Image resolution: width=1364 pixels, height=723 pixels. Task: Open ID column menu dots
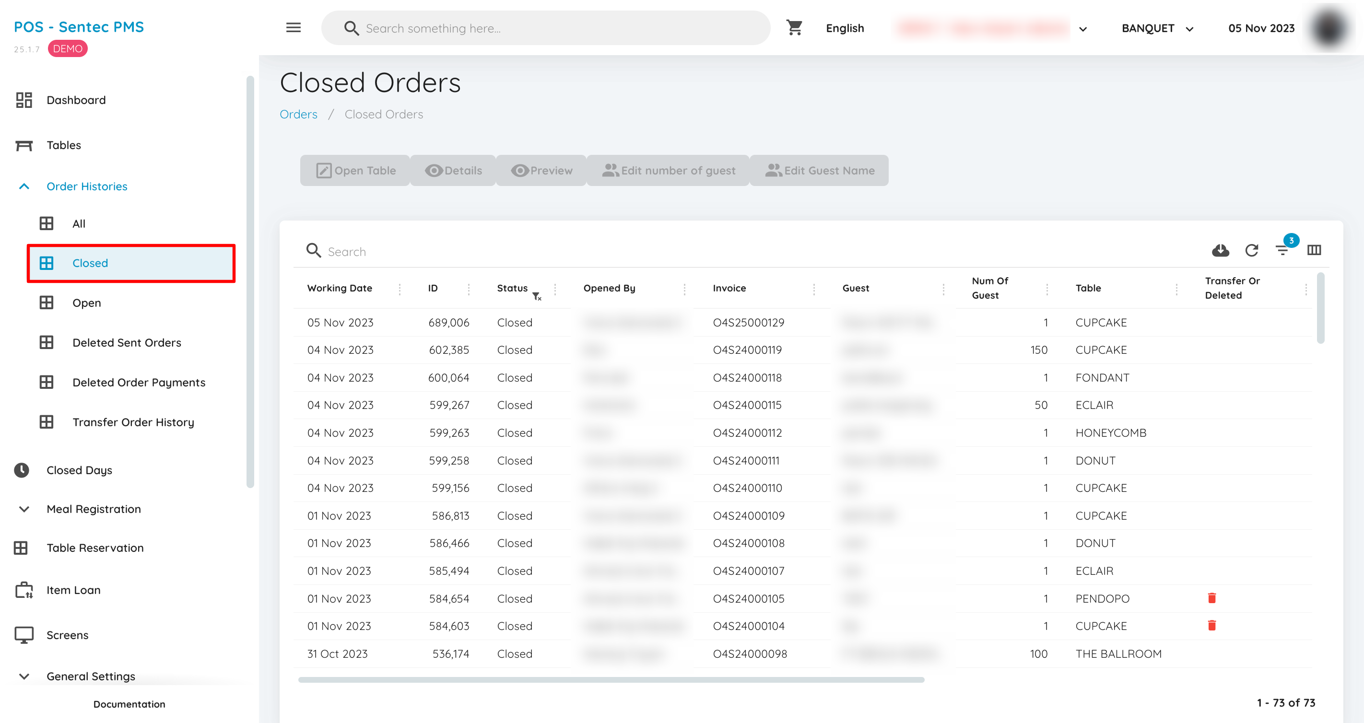click(469, 289)
